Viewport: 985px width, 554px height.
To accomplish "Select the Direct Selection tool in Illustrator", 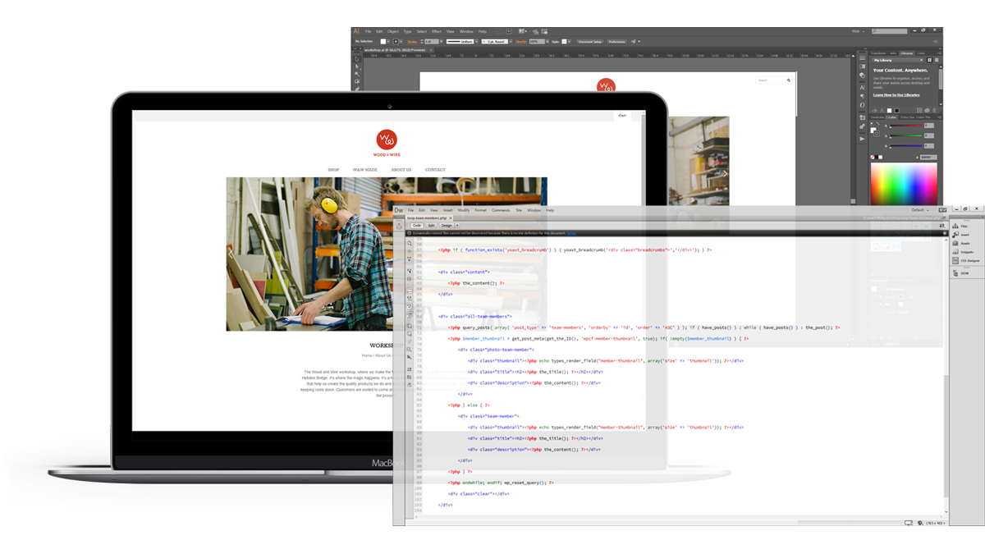I will (357, 67).
